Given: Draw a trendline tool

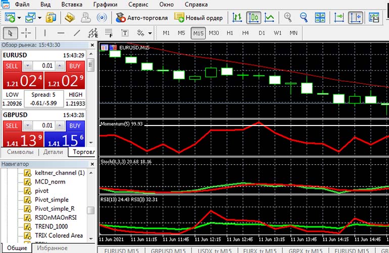Looking at the screenshot, I should (77, 33).
